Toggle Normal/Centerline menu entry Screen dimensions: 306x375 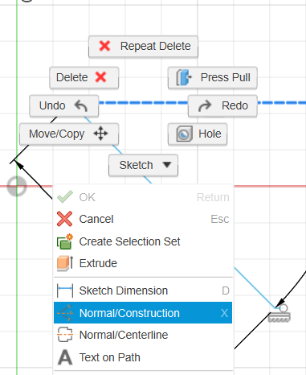pyautogui.click(x=143, y=335)
